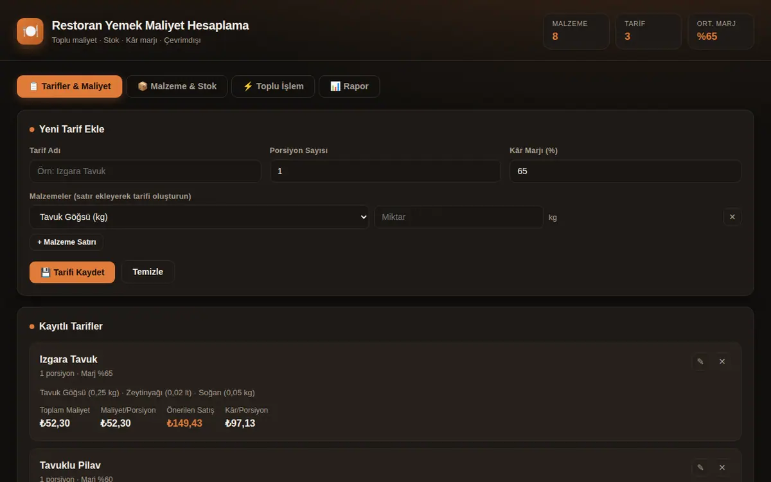Edit the Tavuklu Pilav recipe
The width and height of the screenshot is (771, 482).
pyautogui.click(x=700, y=468)
